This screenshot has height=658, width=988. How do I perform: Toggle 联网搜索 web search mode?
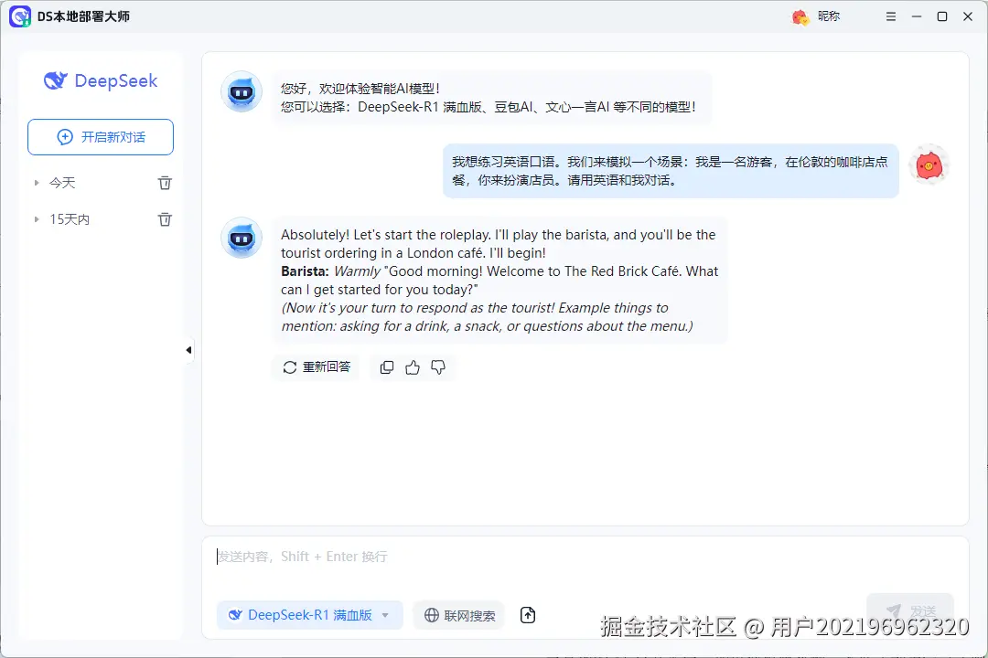tap(458, 615)
